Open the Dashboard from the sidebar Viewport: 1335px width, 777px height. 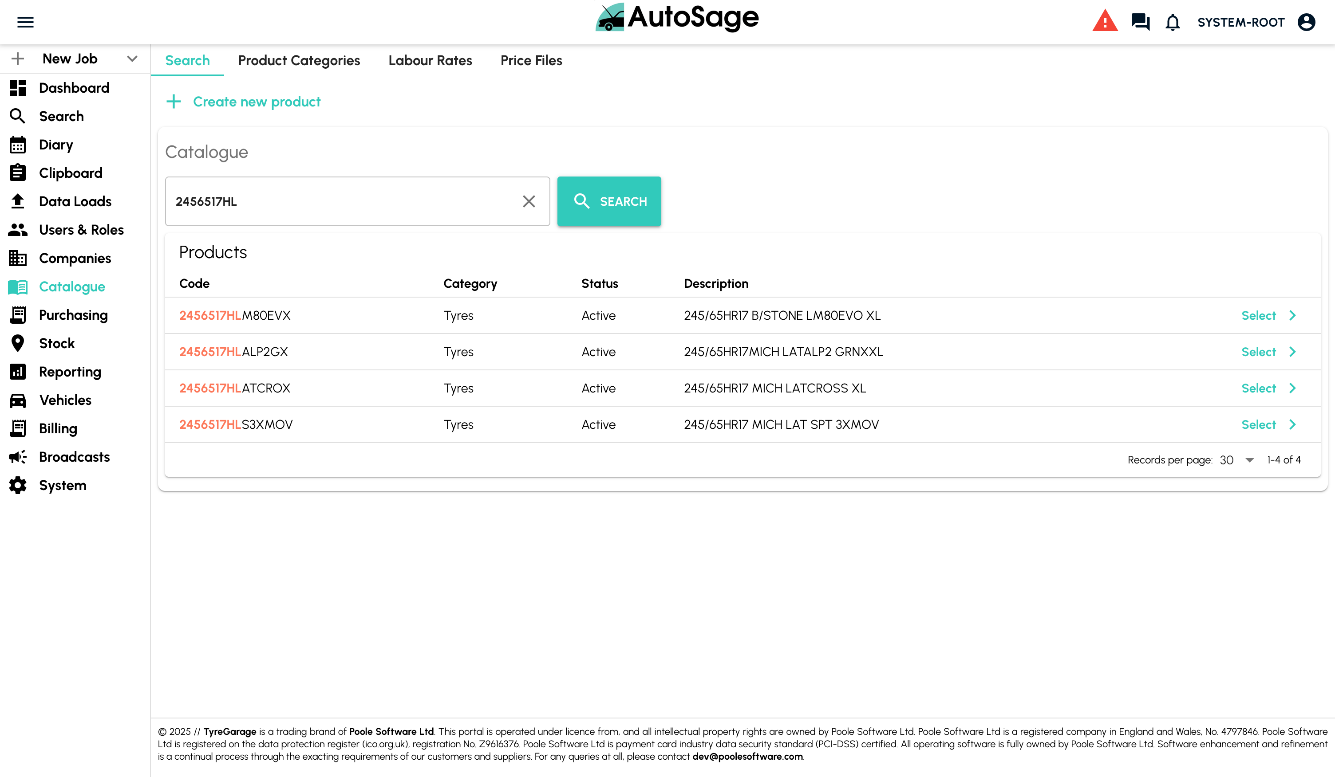click(74, 88)
